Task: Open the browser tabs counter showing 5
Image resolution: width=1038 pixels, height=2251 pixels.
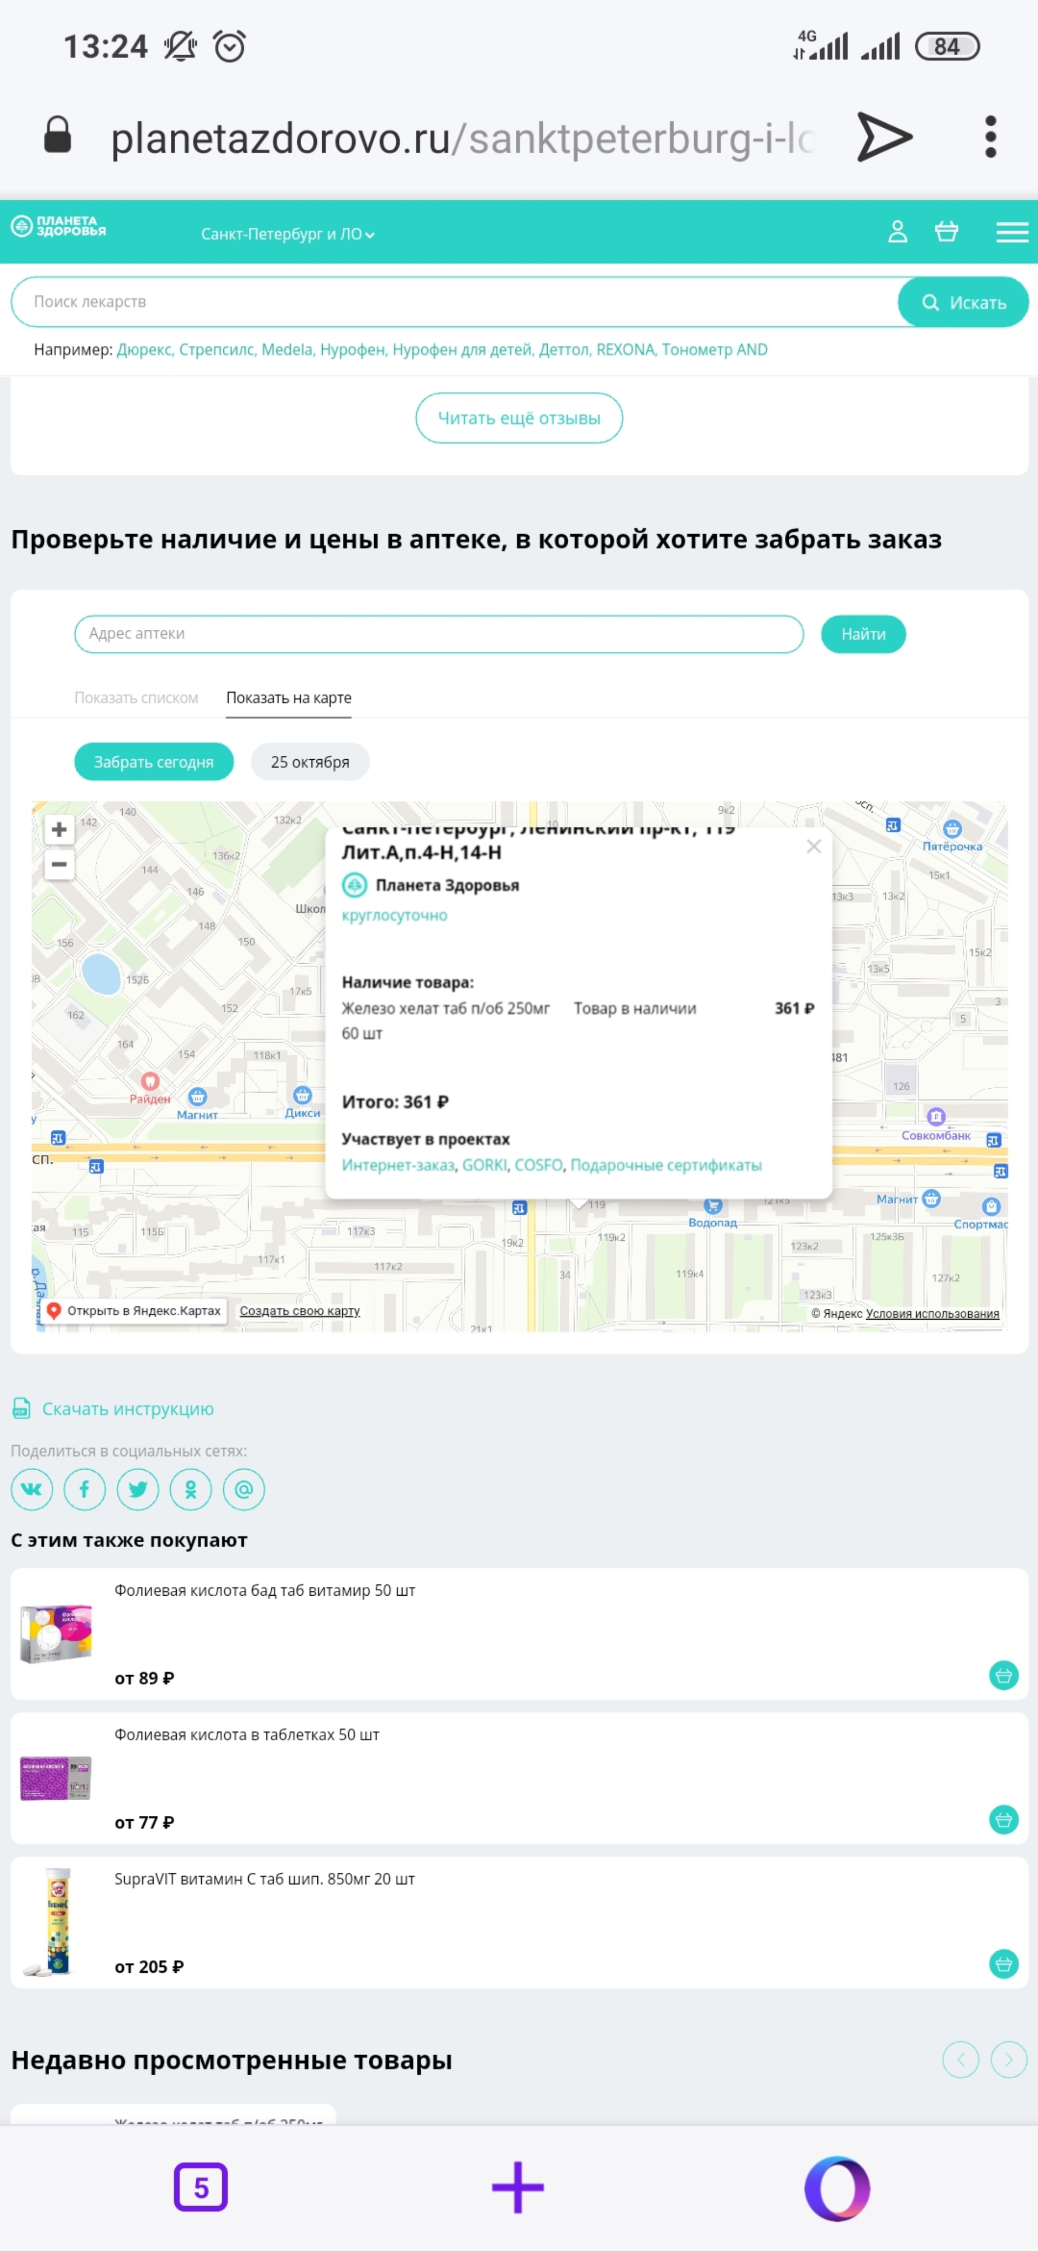Action: tap(201, 2187)
